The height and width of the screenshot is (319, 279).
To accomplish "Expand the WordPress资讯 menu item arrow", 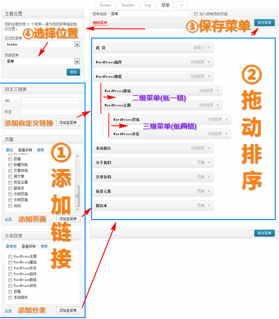I will (x=226, y=119).
